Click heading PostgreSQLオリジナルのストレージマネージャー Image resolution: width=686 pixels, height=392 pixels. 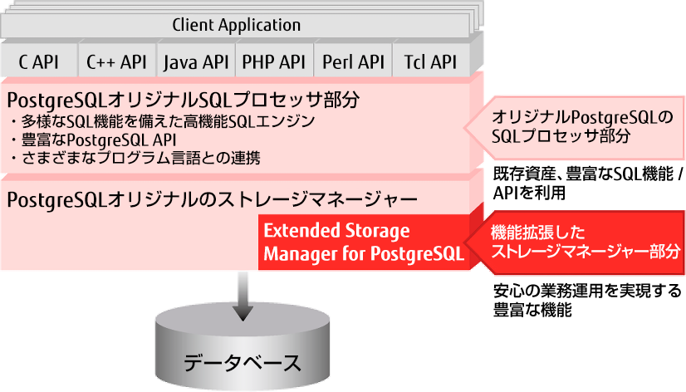pos(212,200)
